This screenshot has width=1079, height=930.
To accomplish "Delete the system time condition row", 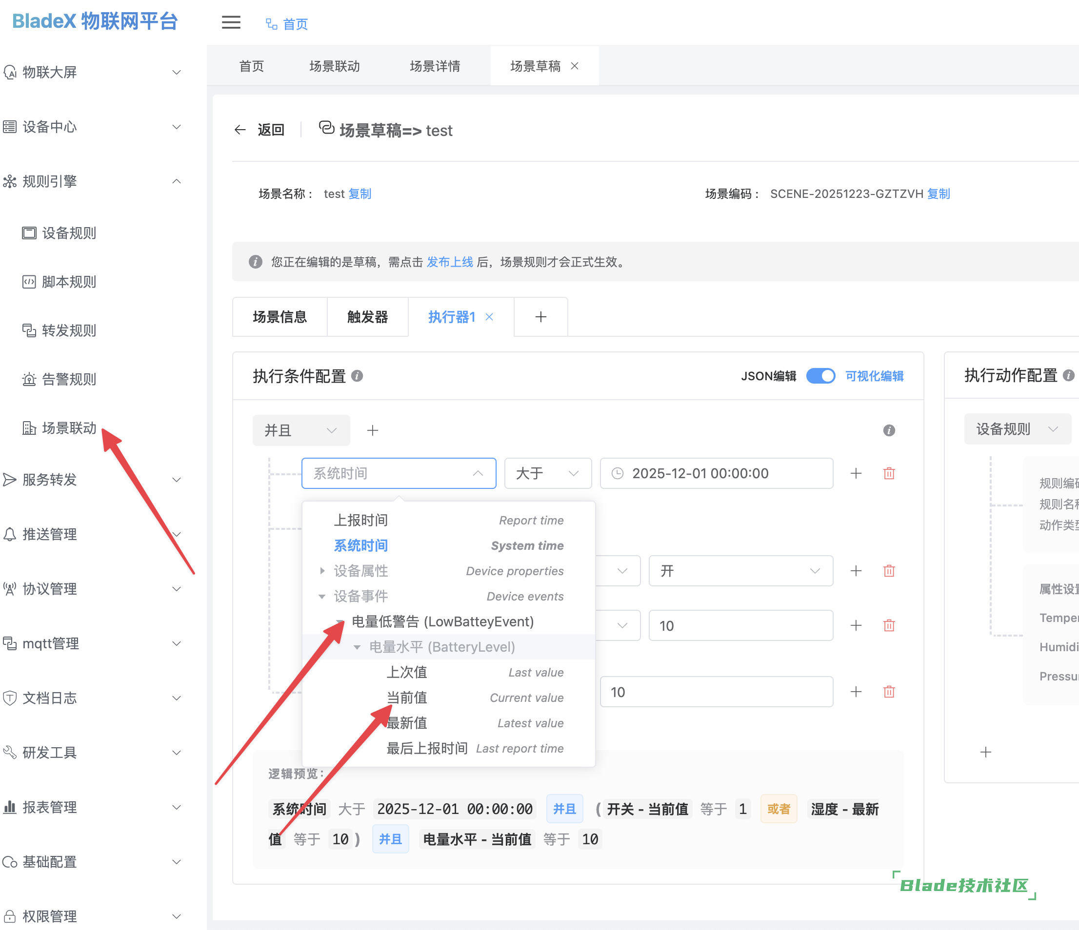I will click(888, 473).
